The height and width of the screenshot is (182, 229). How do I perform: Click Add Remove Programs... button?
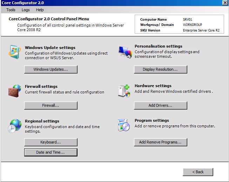pos(161,142)
